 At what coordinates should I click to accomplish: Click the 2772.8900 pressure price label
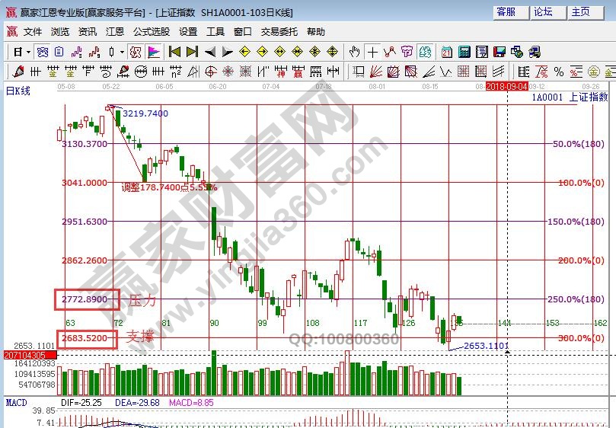(x=86, y=299)
